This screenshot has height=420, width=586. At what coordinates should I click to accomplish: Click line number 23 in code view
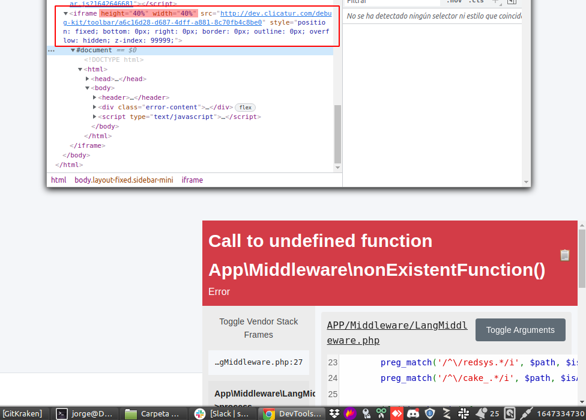point(333,362)
